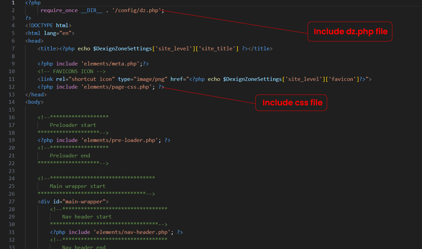Click the "Include dz.php file" callout box
The height and width of the screenshot is (249, 422).
click(350, 32)
